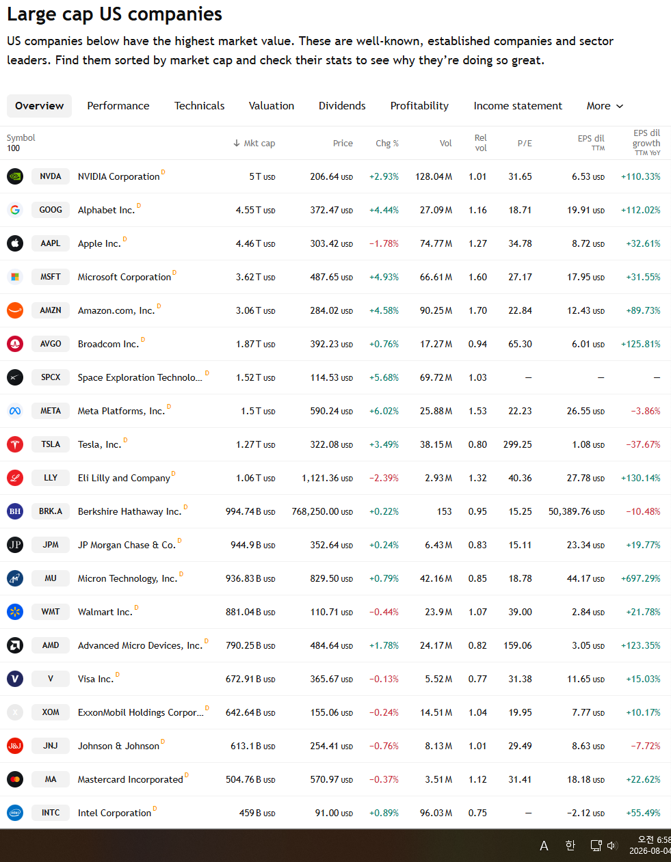Click the Broadcom logo icon
Image resolution: width=671 pixels, height=862 pixels.
pyautogui.click(x=15, y=344)
